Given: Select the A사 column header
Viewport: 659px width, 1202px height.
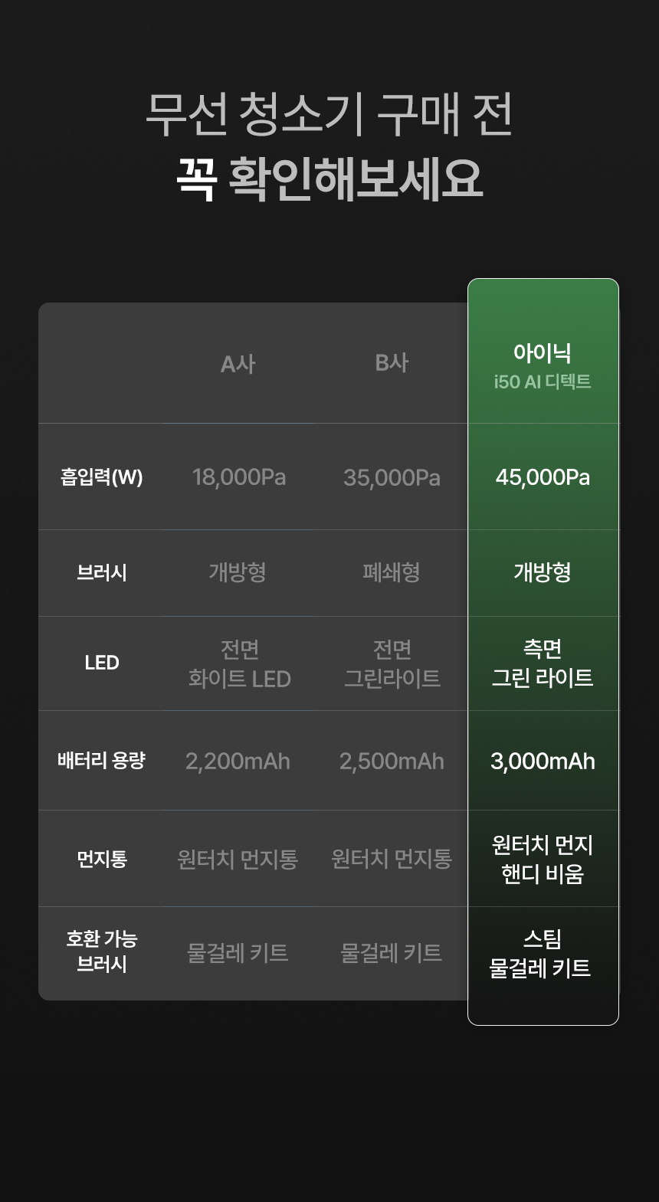Looking at the screenshot, I should click(x=238, y=363).
